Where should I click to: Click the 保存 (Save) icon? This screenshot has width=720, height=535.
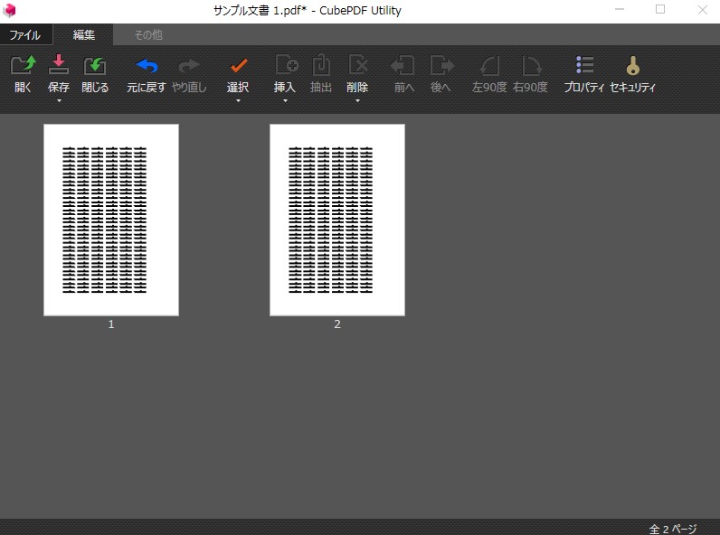click(59, 66)
